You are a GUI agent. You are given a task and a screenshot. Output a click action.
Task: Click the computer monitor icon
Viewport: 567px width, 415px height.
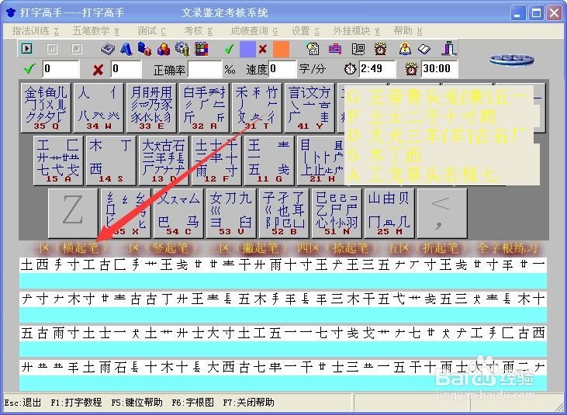point(358,49)
